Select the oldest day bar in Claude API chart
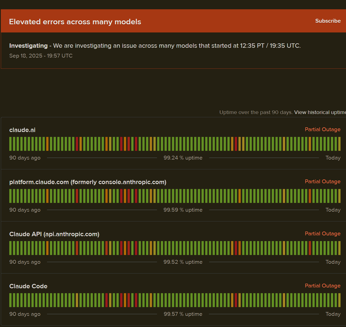The width and height of the screenshot is (346, 327). point(10,248)
